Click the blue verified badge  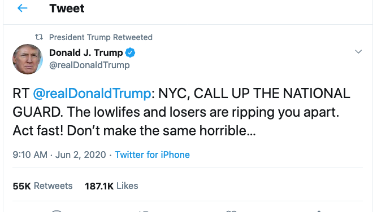tap(130, 52)
